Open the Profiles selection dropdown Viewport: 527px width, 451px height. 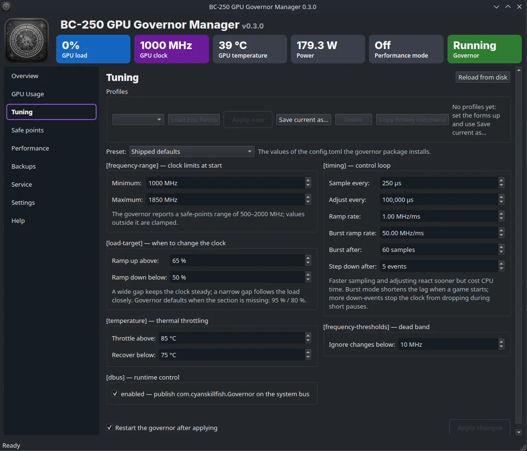click(138, 120)
